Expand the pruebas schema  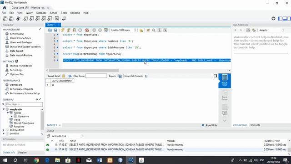click(4, 133)
